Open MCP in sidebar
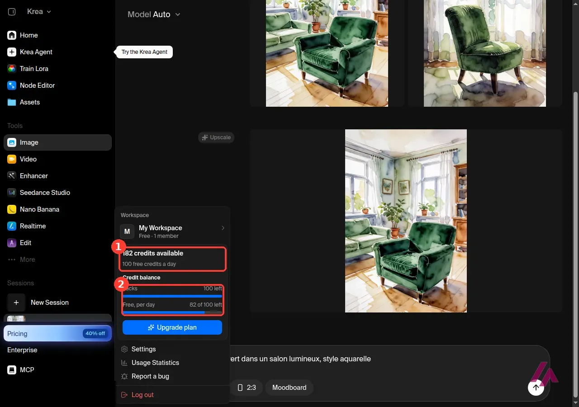This screenshot has height=407, width=579. [x=57, y=370]
